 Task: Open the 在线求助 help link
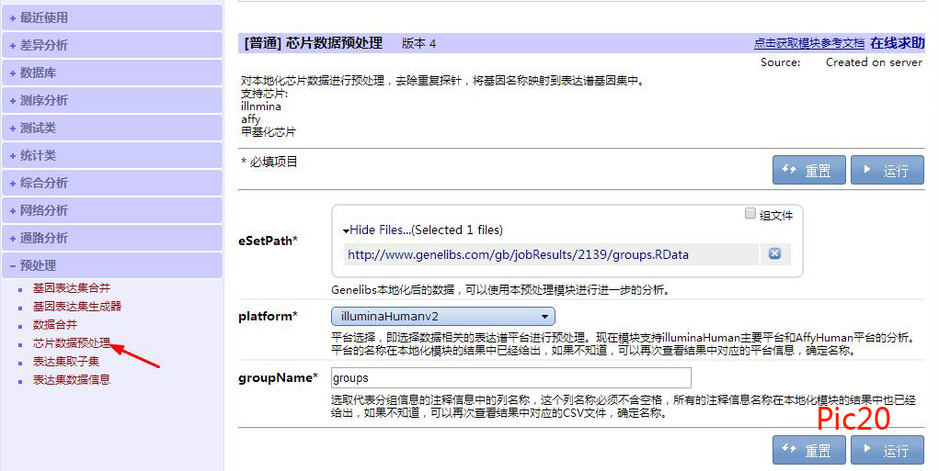(897, 43)
